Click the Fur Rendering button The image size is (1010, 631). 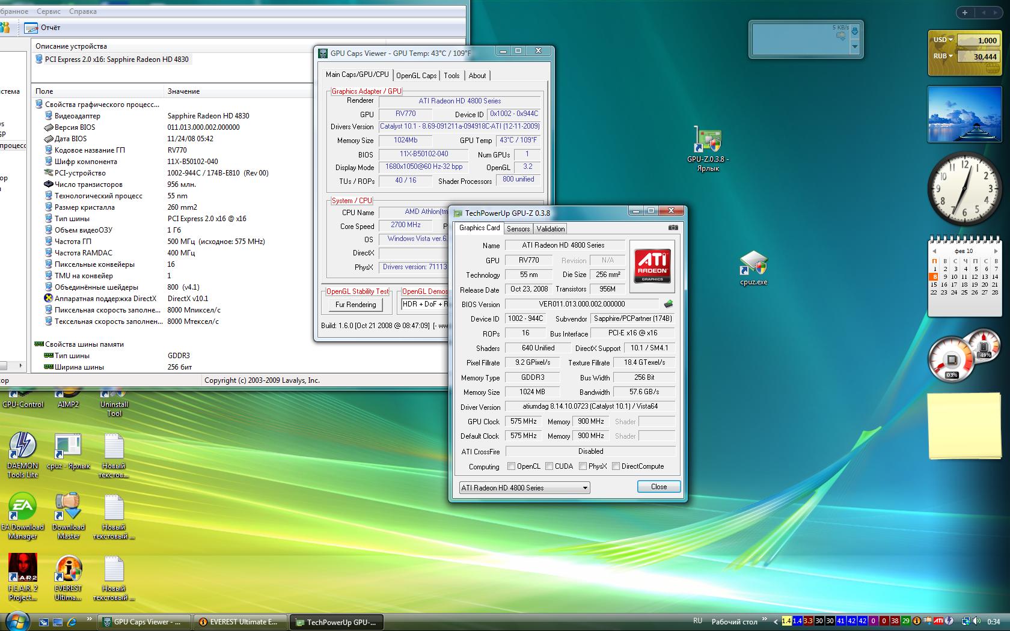click(355, 305)
